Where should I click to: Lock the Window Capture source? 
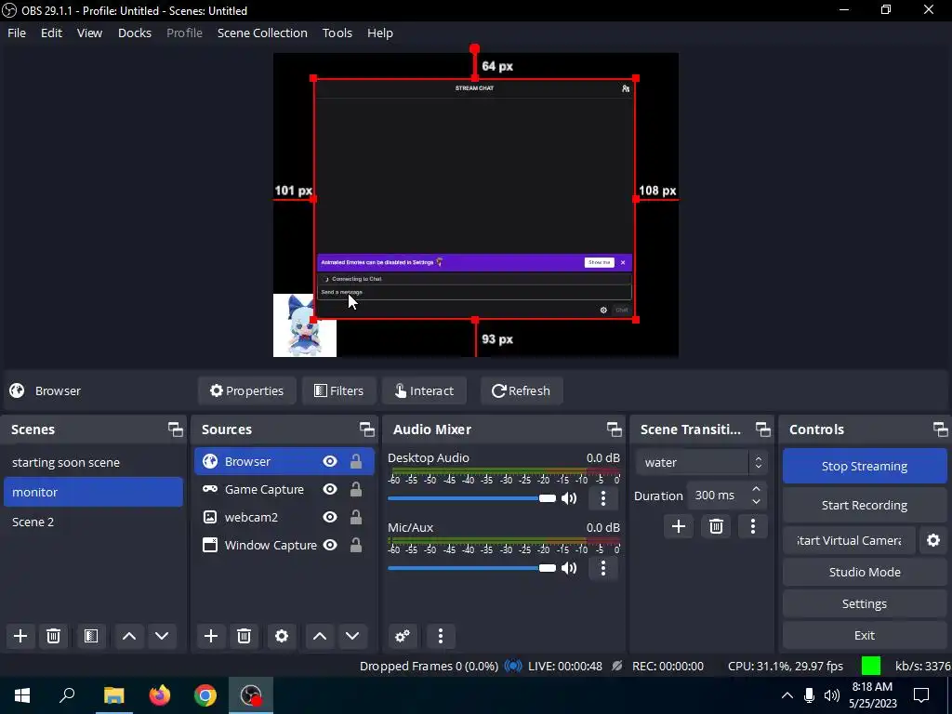[x=356, y=545]
